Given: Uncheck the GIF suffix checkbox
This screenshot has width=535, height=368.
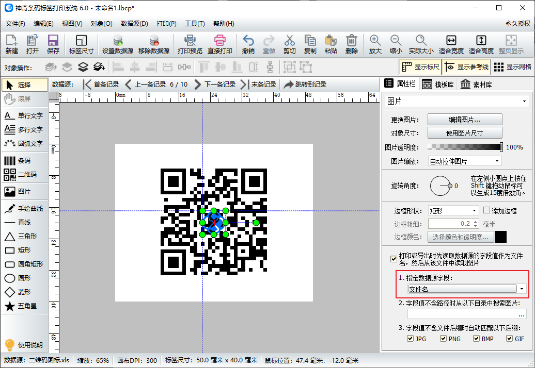Looking at the screenshot, I should click(x=509, y=339).
